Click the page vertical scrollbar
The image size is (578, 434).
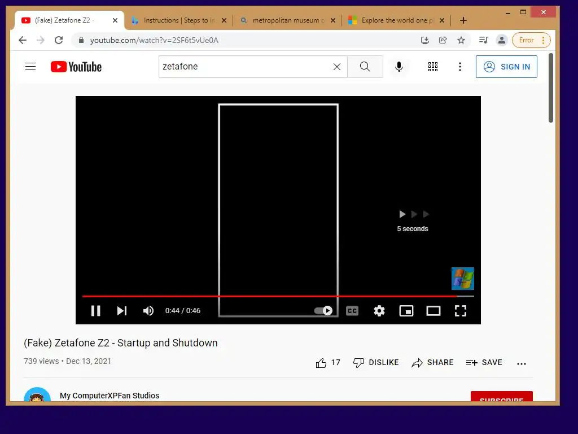[551, 88]
